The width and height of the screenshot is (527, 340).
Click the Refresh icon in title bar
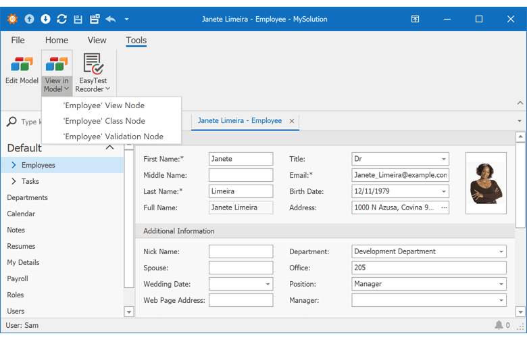coord(62,19)
